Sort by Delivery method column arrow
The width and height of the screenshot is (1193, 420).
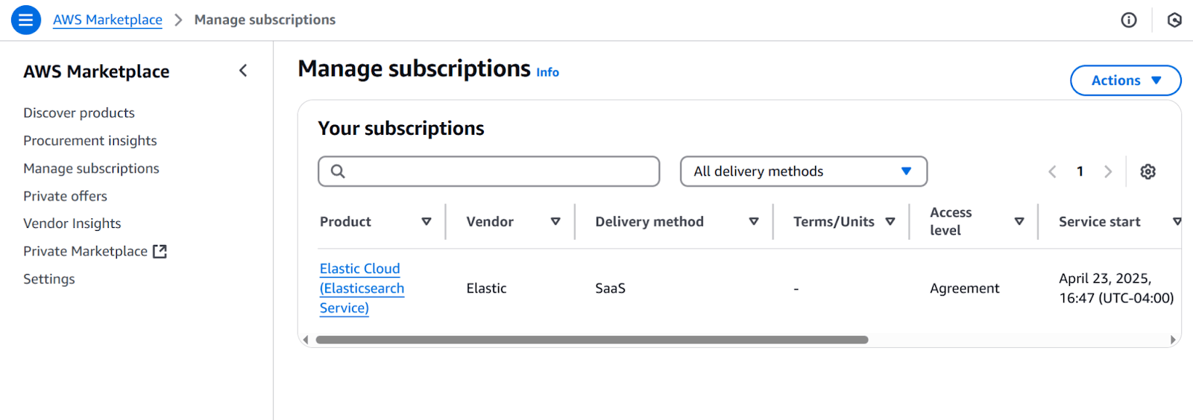point(754,222)
